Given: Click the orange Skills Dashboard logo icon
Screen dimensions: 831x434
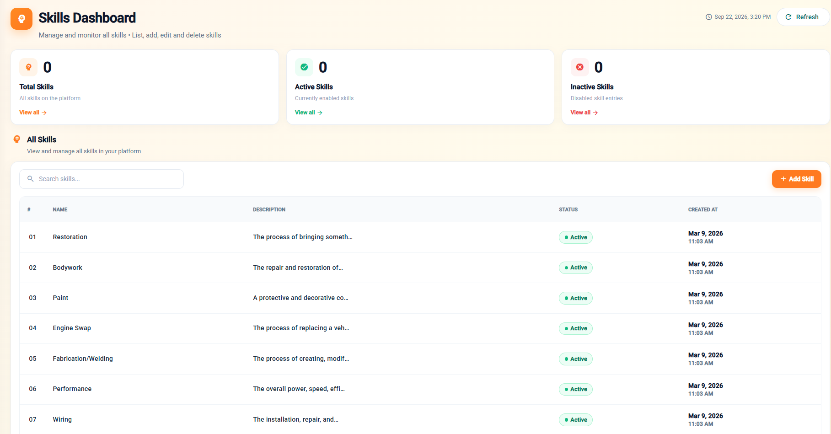Looking at the screenshot, I should 21,19.
